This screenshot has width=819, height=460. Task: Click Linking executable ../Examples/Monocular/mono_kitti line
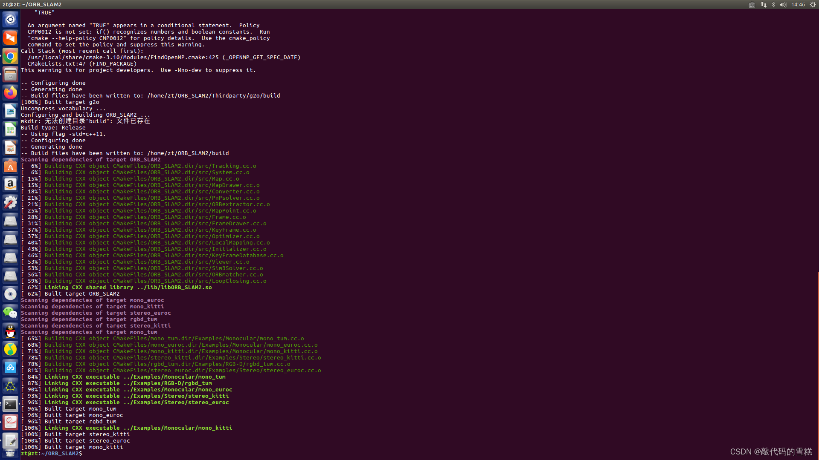pyautogui.click(x=127, y=428)
